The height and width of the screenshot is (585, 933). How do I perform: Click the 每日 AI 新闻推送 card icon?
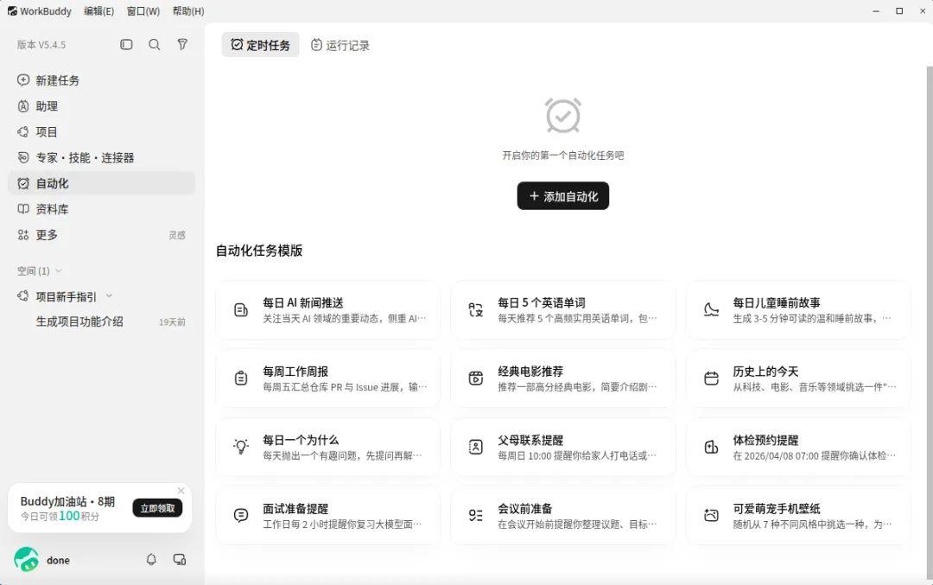coord(241,310)
